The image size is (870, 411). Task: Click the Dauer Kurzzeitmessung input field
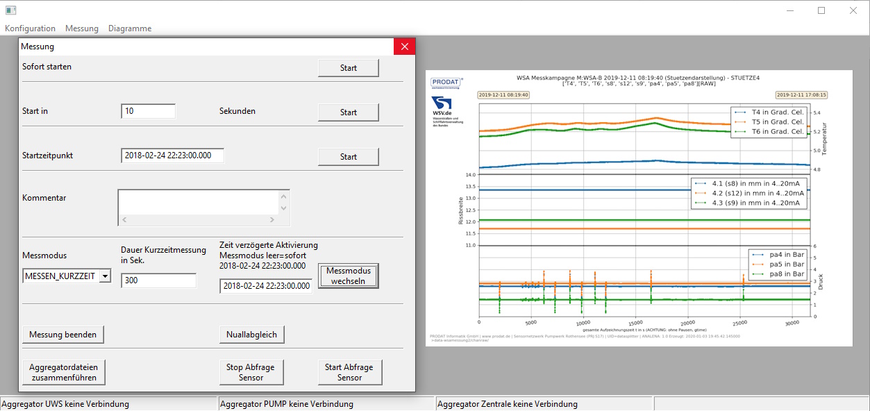click(158, 280)
